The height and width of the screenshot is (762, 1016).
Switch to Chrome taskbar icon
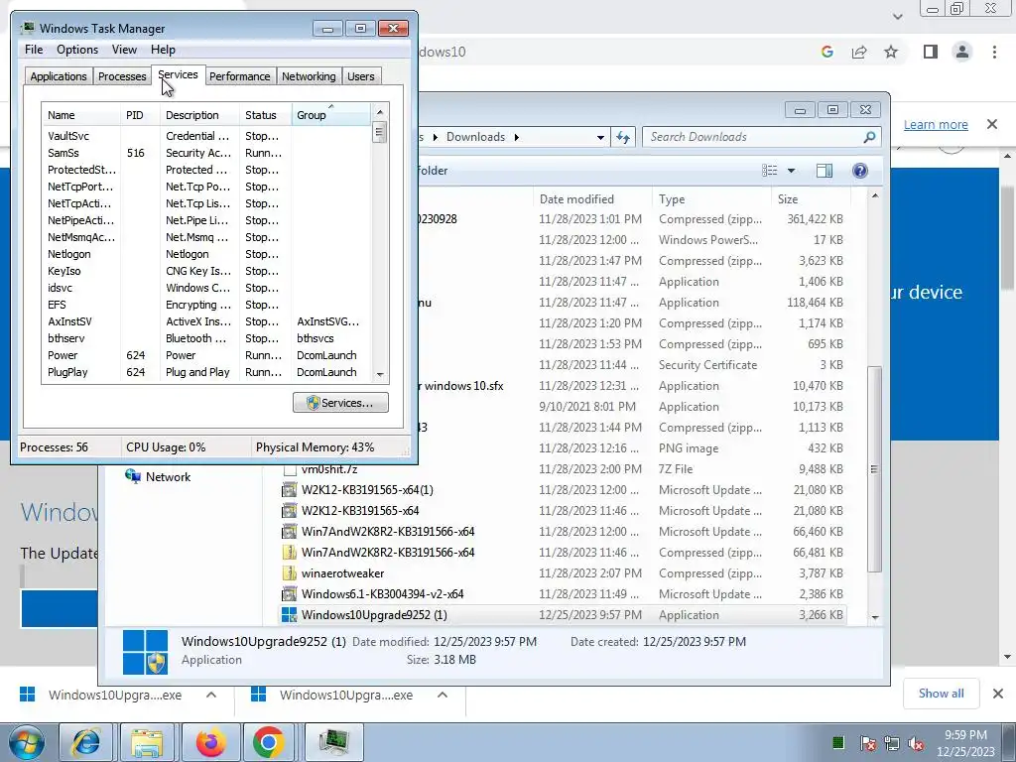270,742
